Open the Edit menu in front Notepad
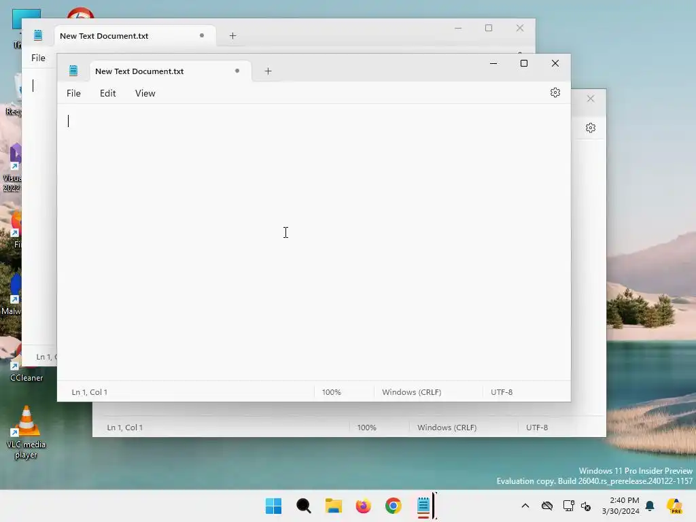Screen dimensions: 696x522 (x=108, y=93)
